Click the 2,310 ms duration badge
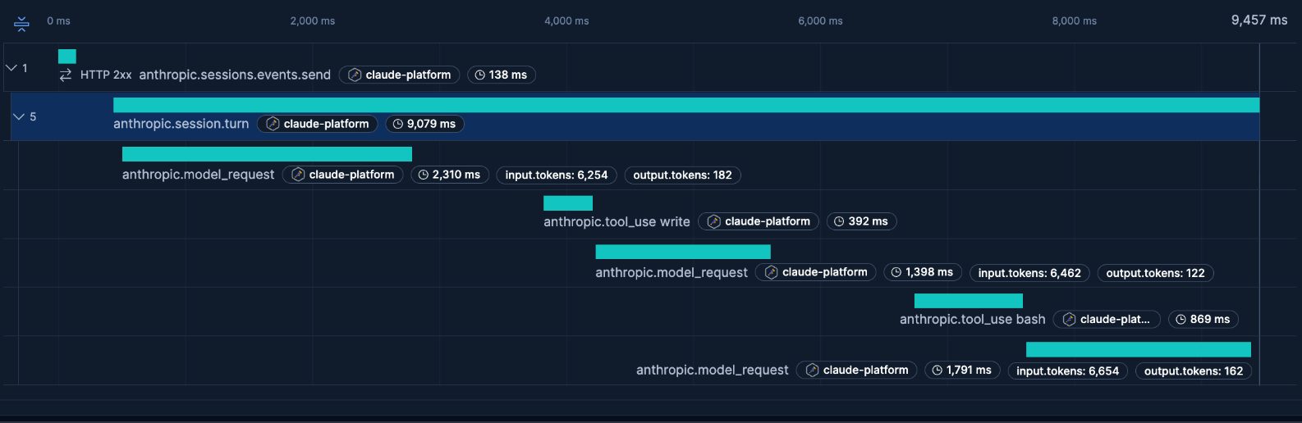Viewport: 1302px width, 423px height. [x=450, y=175]
